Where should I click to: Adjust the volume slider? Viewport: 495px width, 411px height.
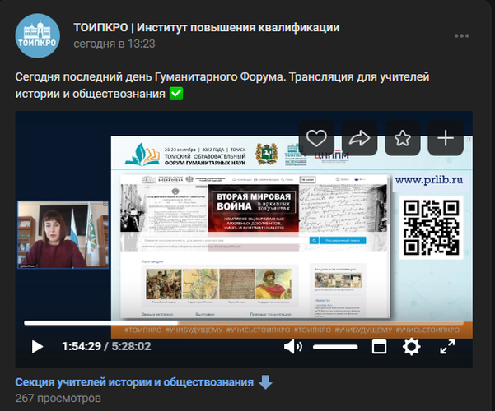(335, 347)
